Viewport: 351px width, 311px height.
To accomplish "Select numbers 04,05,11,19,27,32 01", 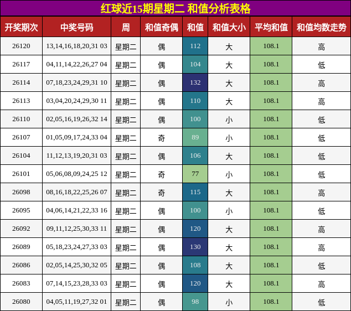I will point(76,302).
